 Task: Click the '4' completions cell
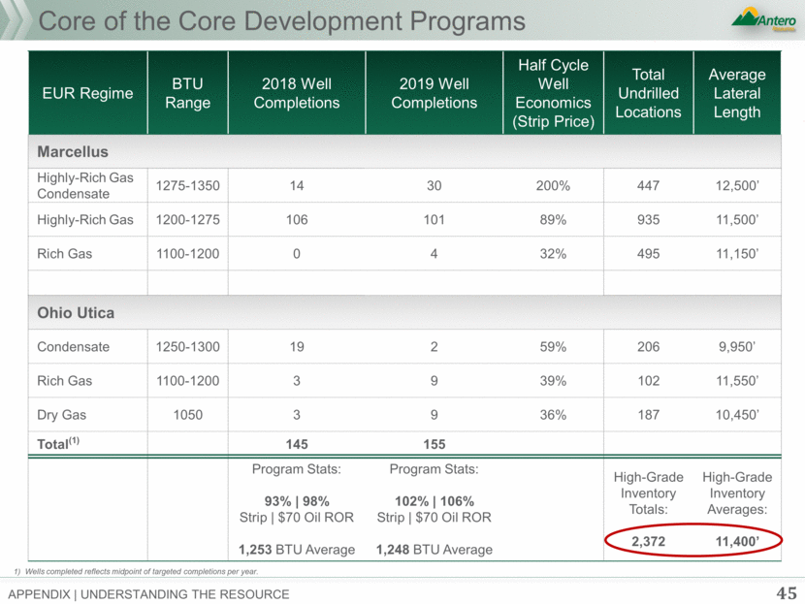[435, 253]
